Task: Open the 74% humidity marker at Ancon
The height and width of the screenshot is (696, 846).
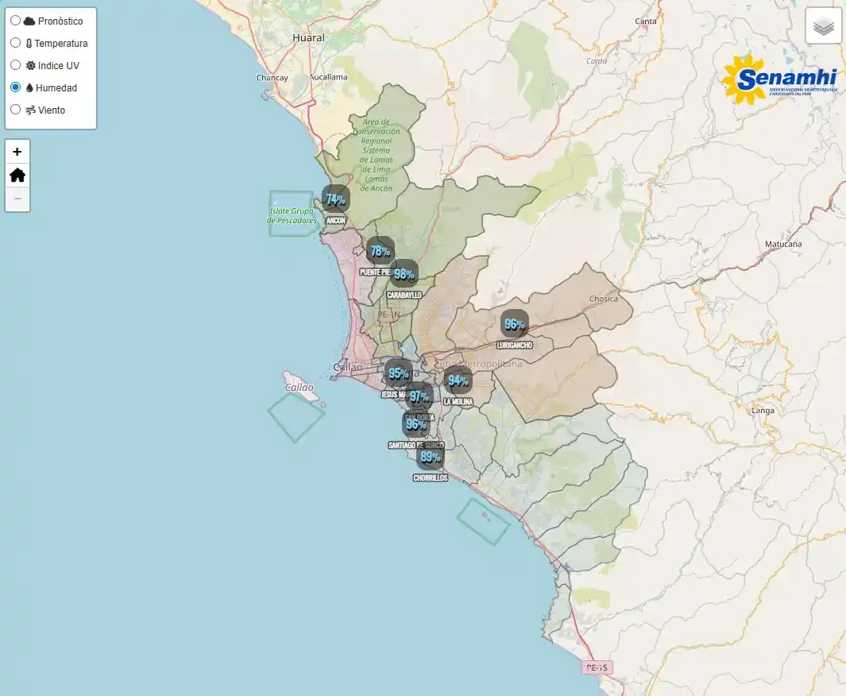Action: (x=335, y=199)
